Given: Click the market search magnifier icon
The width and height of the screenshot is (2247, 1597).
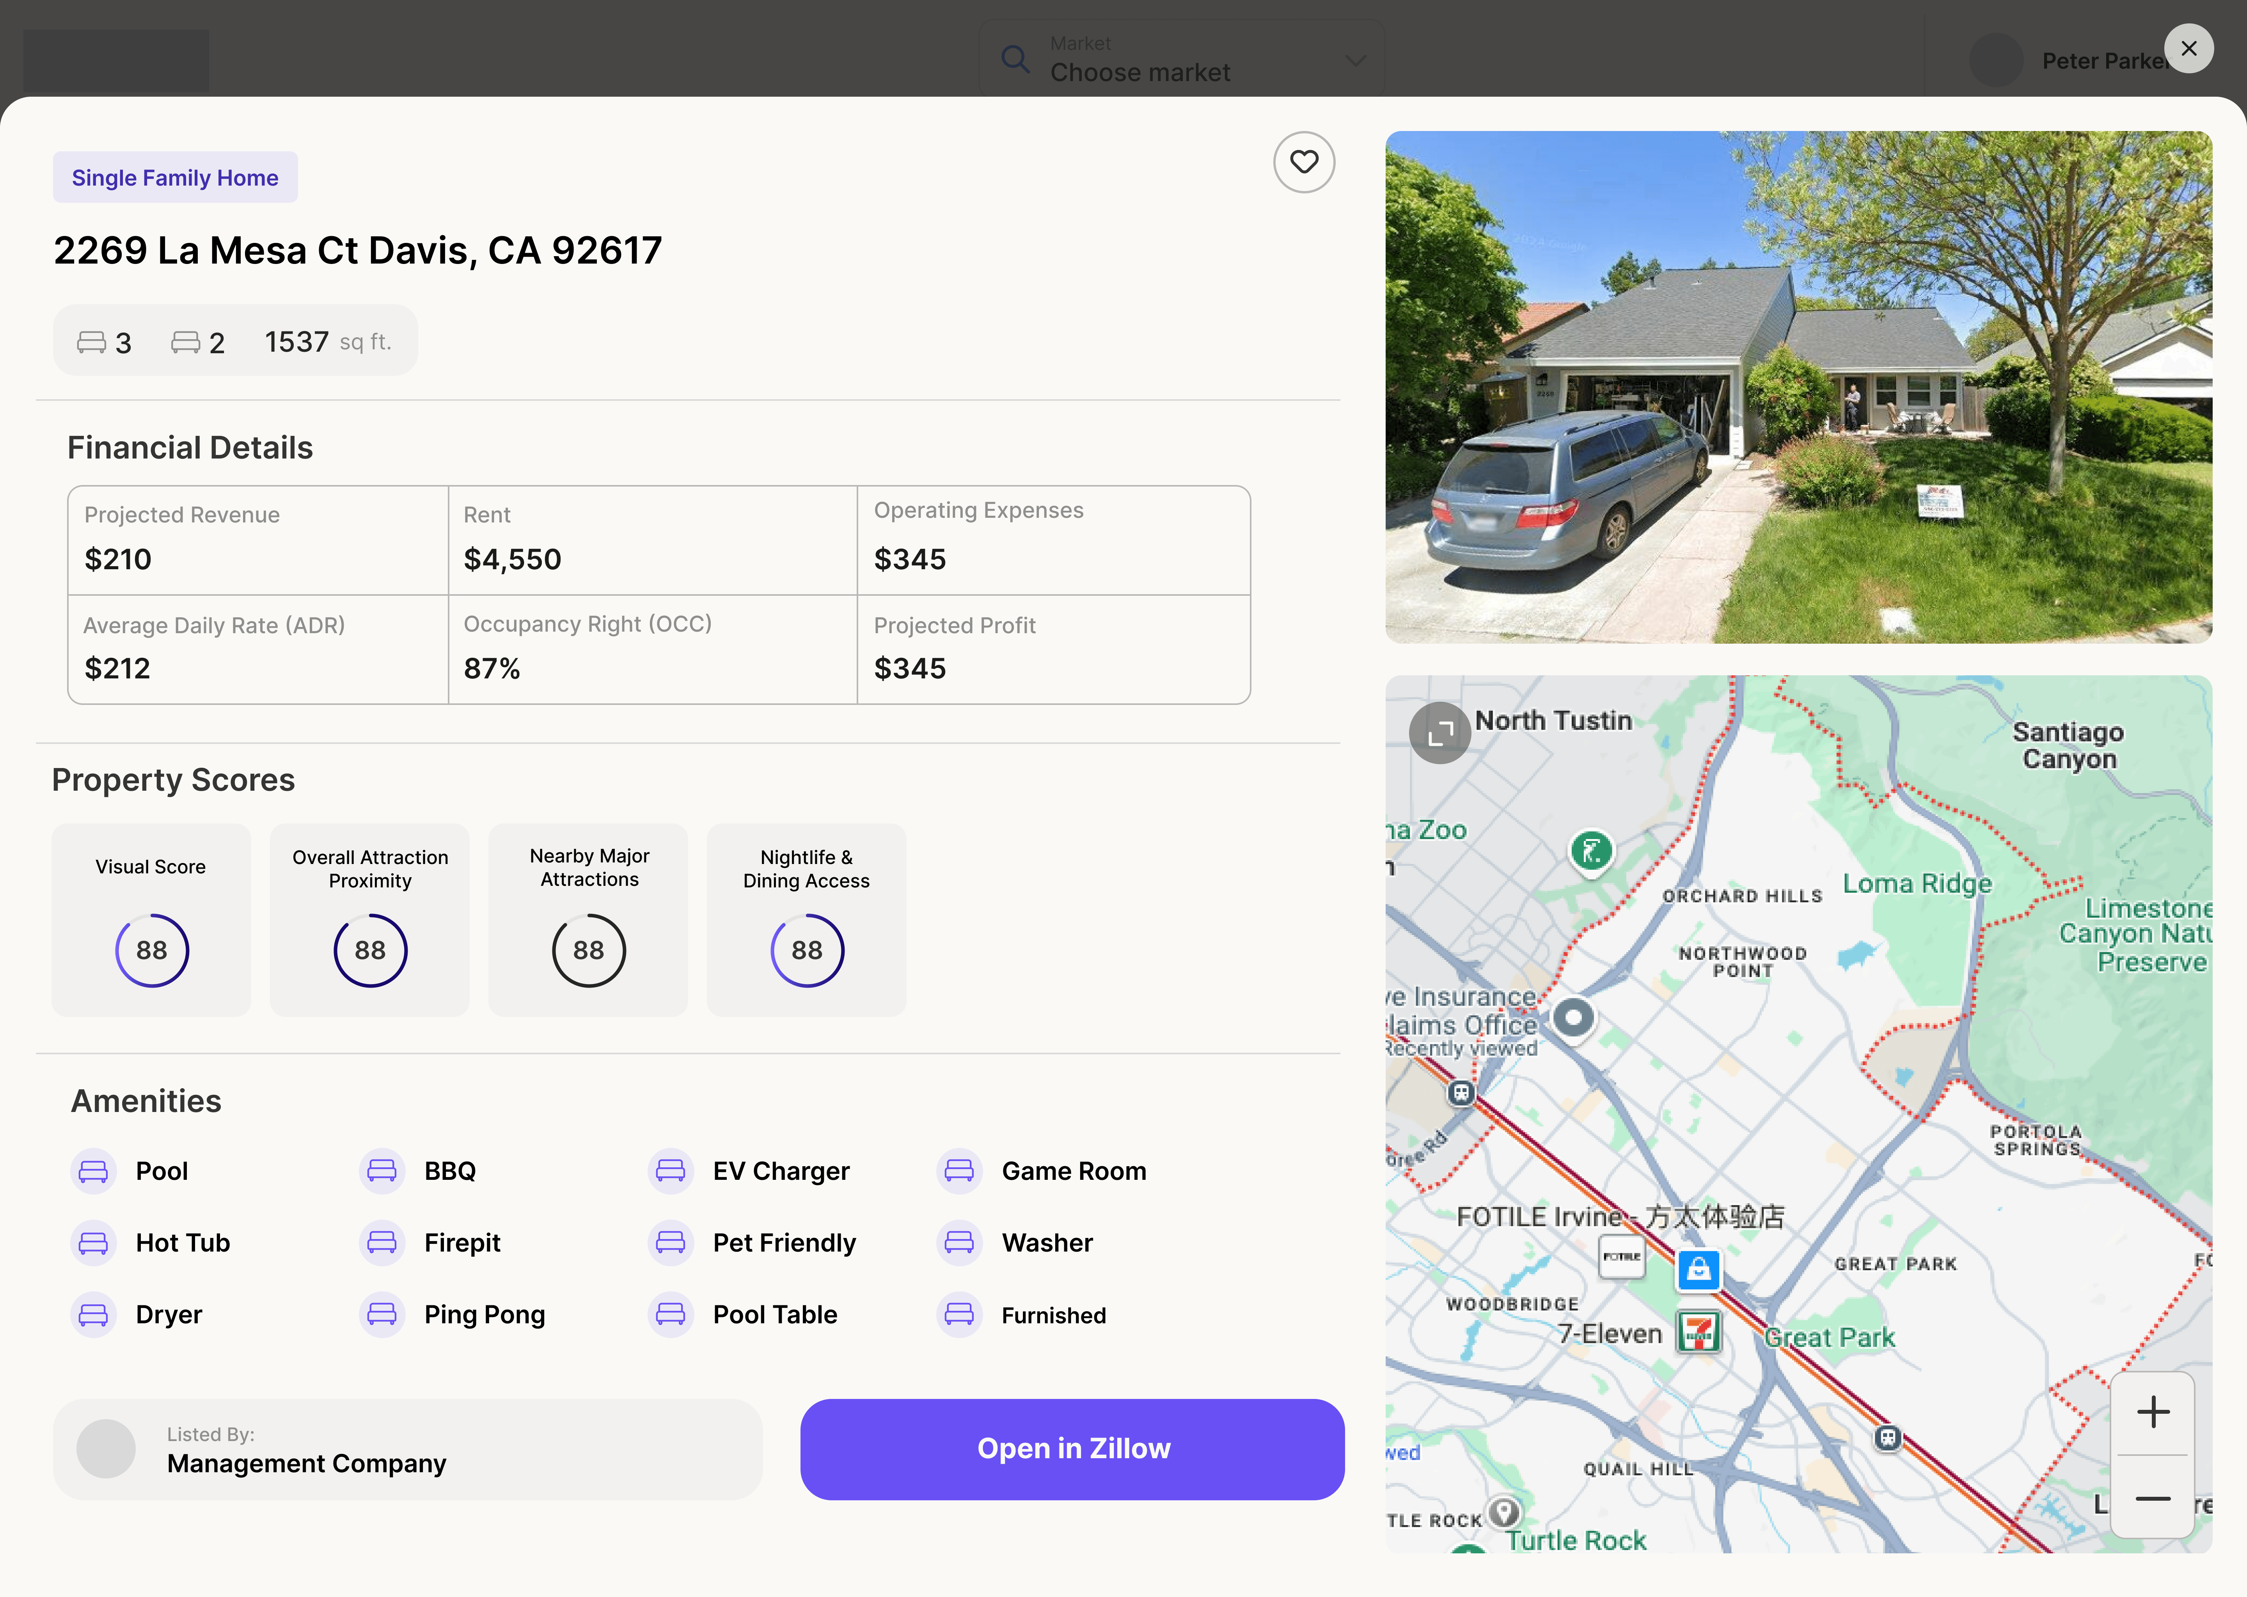Looking at the screenshot, I should pos(1015,59).
